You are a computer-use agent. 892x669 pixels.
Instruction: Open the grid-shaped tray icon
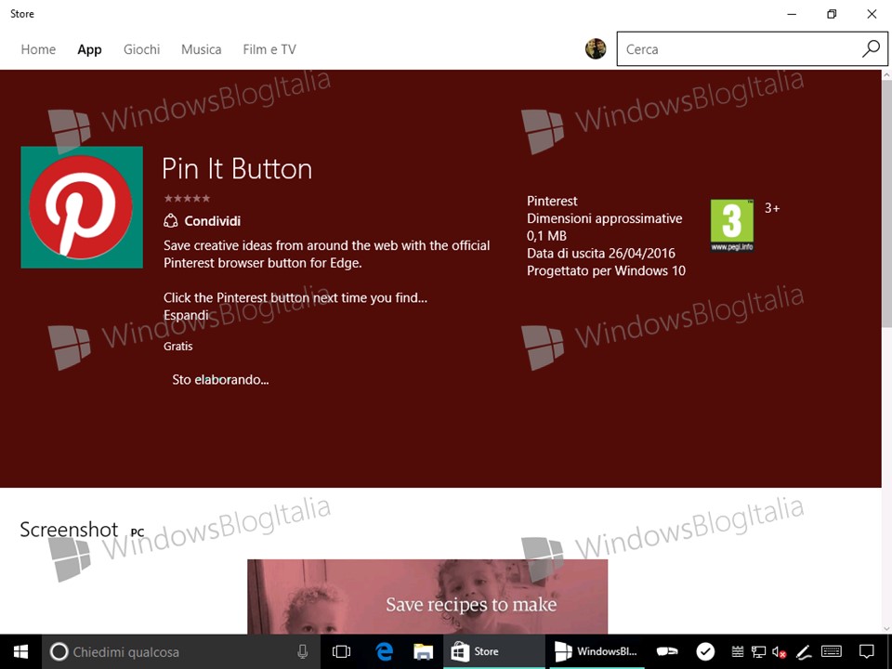737,652
